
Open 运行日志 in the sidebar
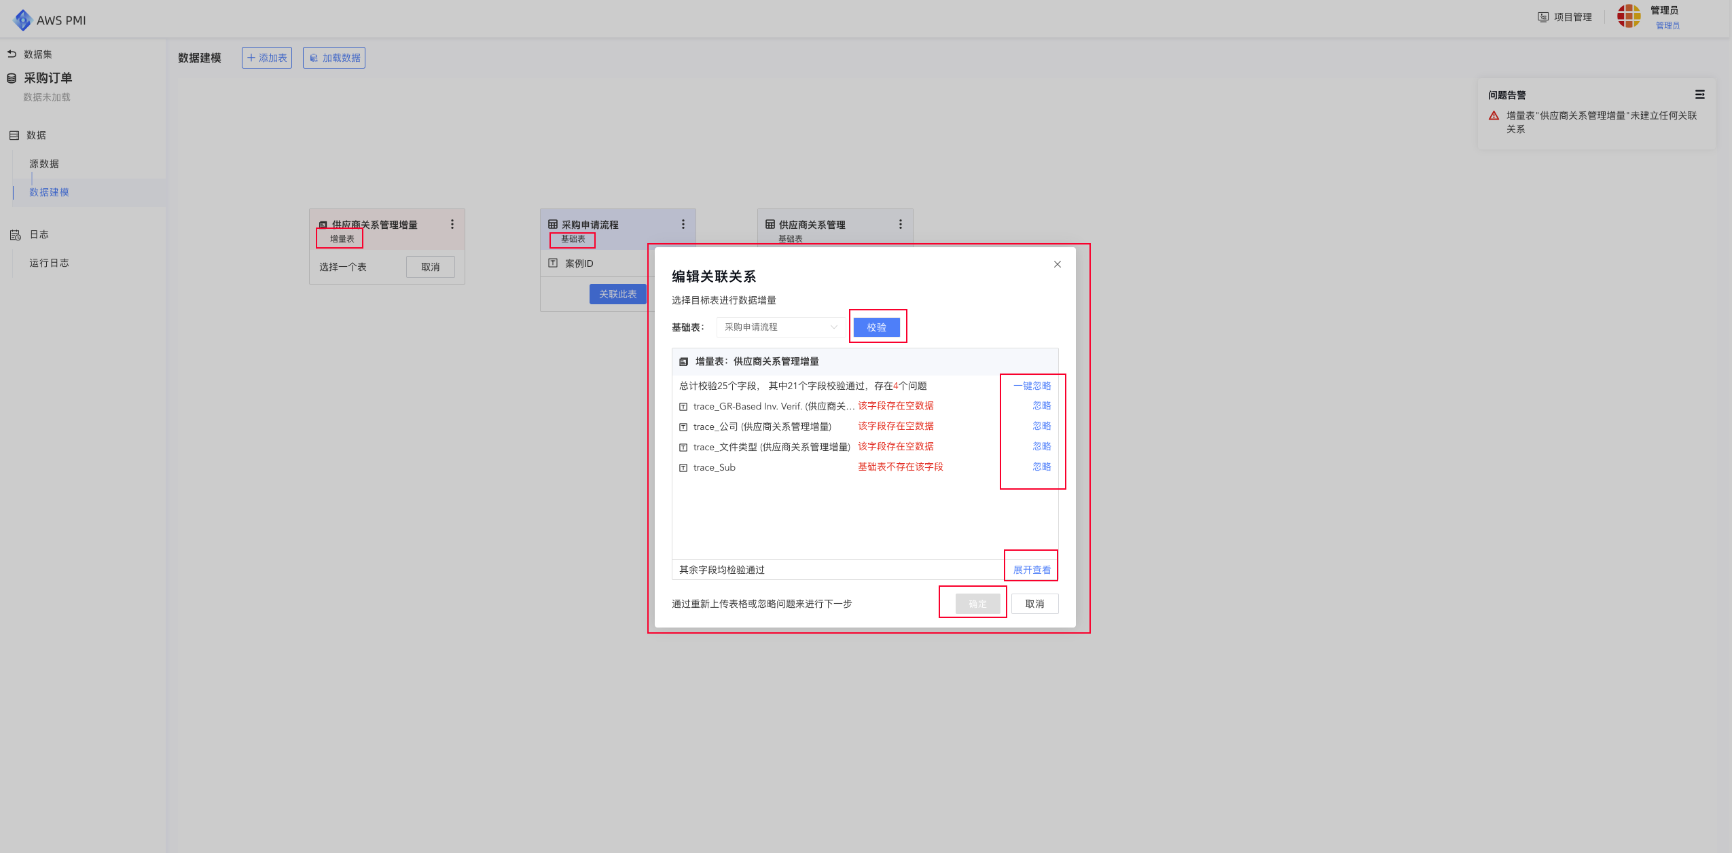[x=49, y=263]
